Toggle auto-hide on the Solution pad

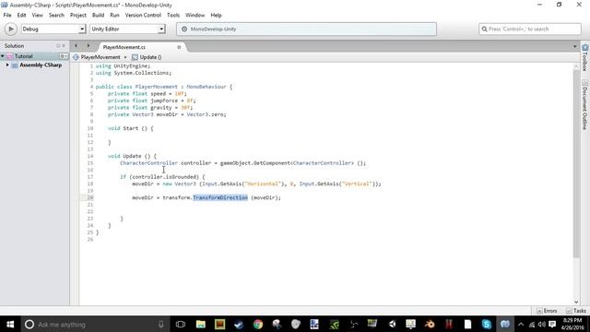pos(58,45)
